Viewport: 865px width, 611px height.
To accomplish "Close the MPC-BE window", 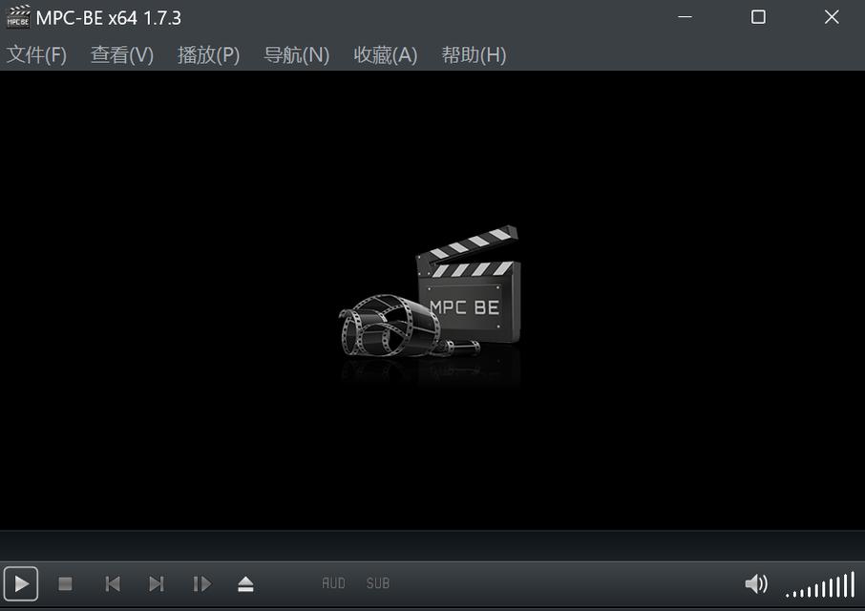I will click(832, 17).
